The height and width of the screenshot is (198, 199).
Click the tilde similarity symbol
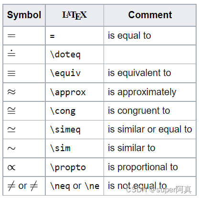coord(11,148)
